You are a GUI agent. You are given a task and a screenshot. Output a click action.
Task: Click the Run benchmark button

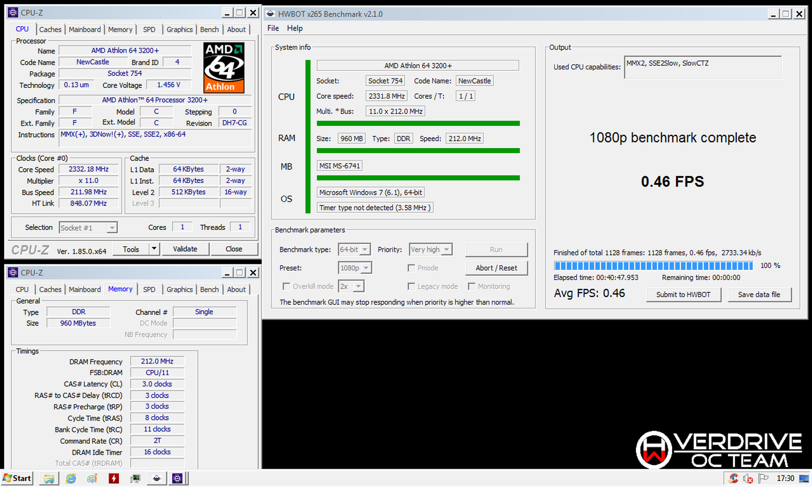(496, 249)
